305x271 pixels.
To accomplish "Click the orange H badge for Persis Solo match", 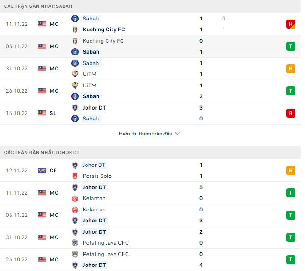I will (x=290, y=171).
